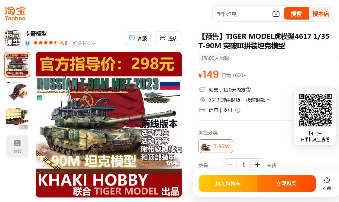The image size is (339, 202).
Task: Click 立即购买 buy now button
Action: tap(286, 183)
